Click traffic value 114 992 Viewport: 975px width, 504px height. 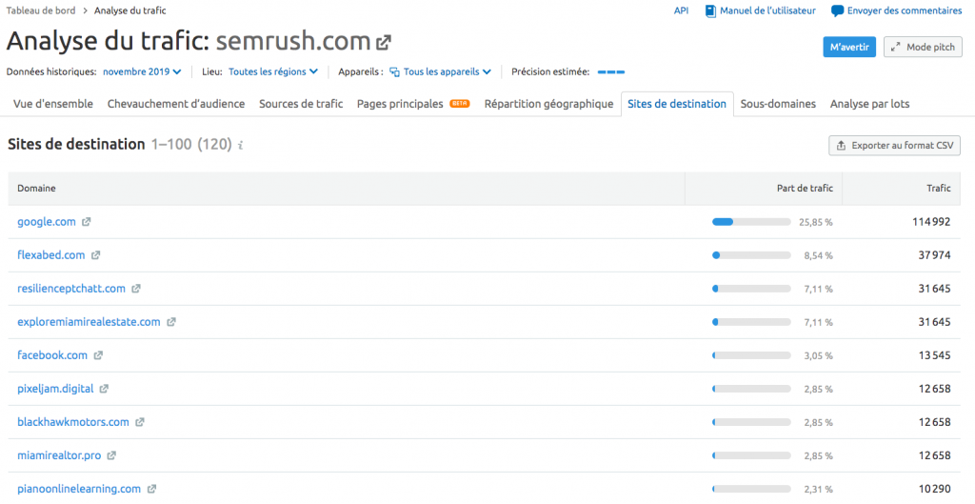click(931, 221)
